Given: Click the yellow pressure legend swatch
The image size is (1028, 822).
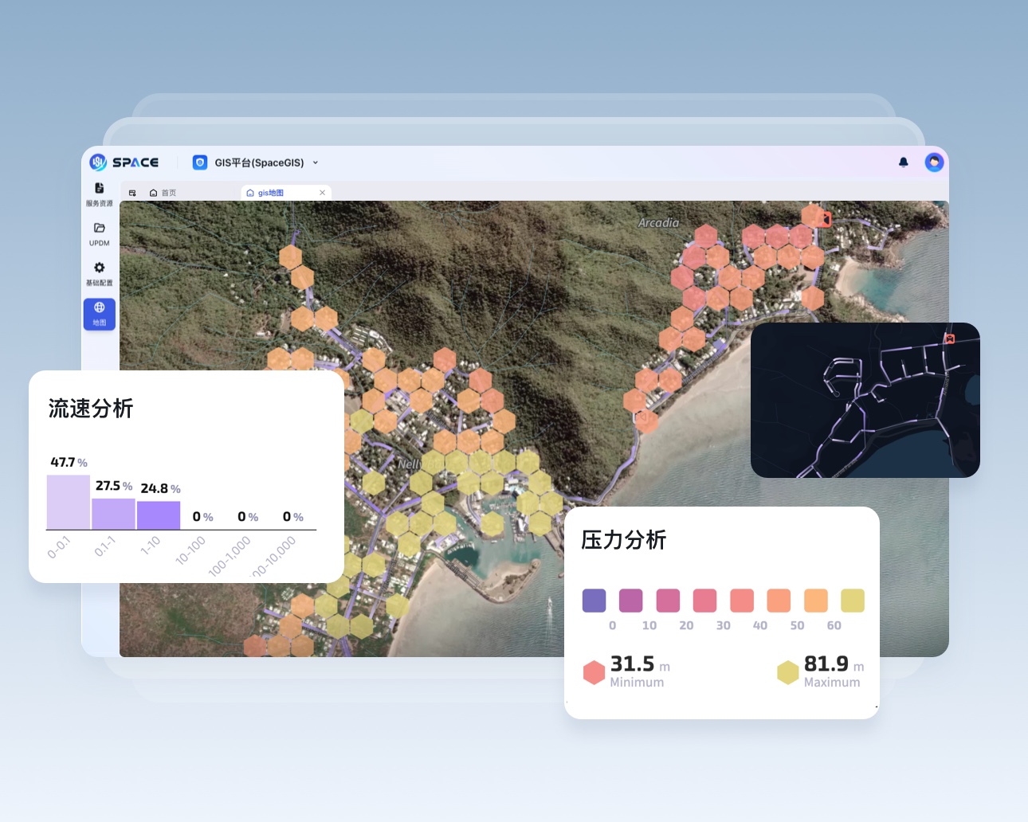Looking at the screenshot, I should [x=852, y=601].
